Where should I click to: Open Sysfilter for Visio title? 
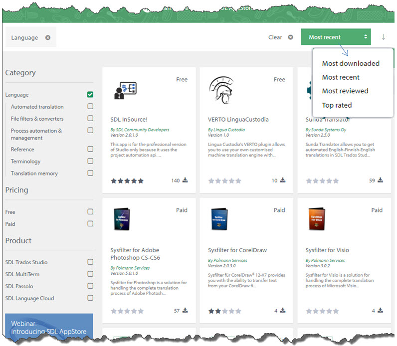coord(327,250)
